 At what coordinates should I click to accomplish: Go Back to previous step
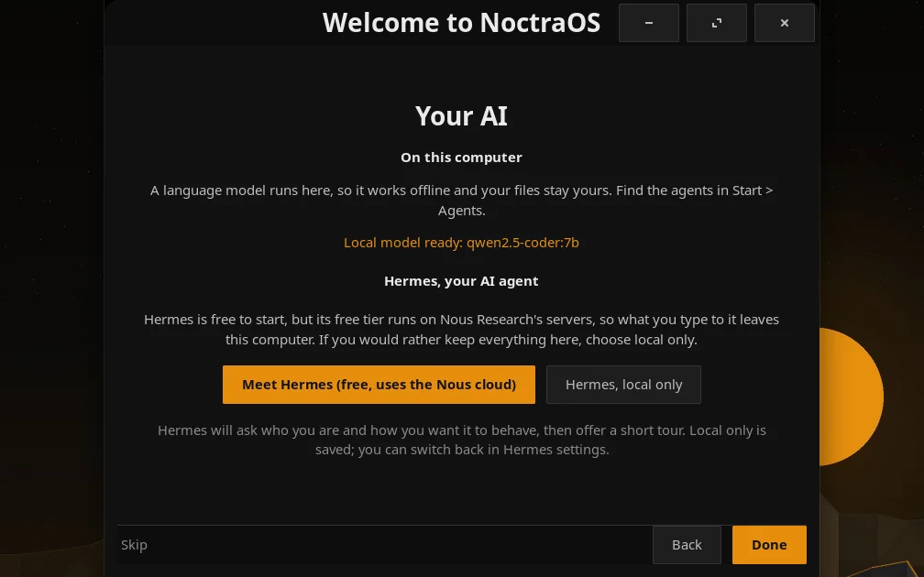point(687,545)
